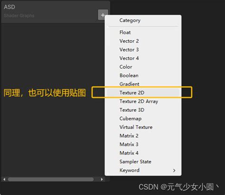Choose Matrix 2 property type
Viewport: 225px width, 195px height.
tap(143, 136)
